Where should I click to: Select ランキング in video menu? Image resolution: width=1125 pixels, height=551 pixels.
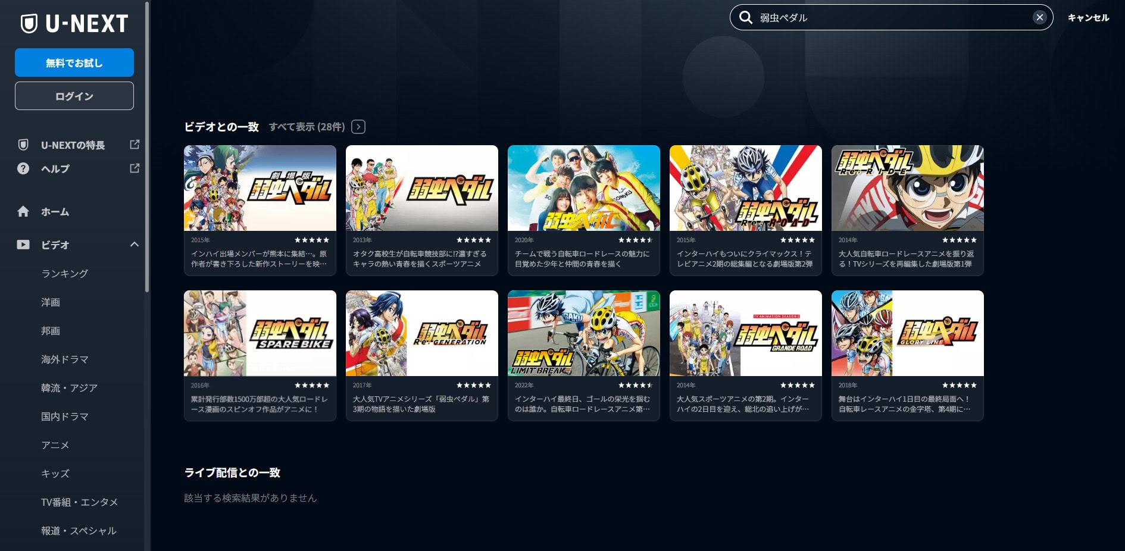coord(64,274)
